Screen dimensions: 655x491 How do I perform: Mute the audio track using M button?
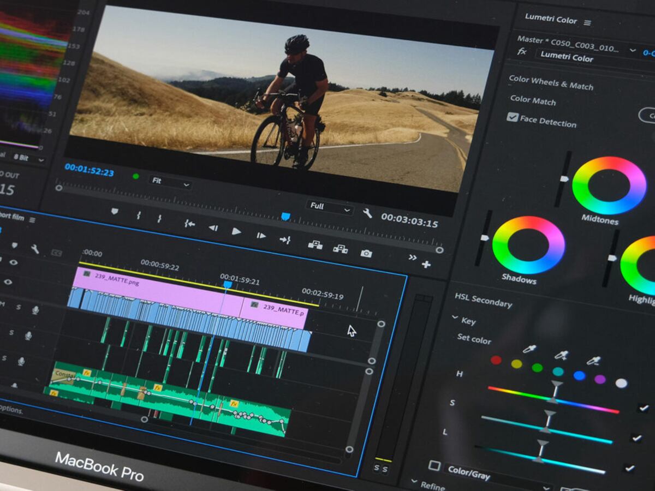(x=3, y=304)
